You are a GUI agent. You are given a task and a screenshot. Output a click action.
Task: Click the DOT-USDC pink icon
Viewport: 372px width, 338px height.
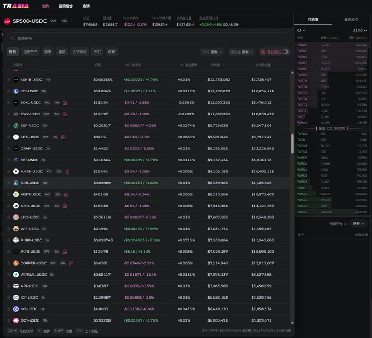[16, 320]
